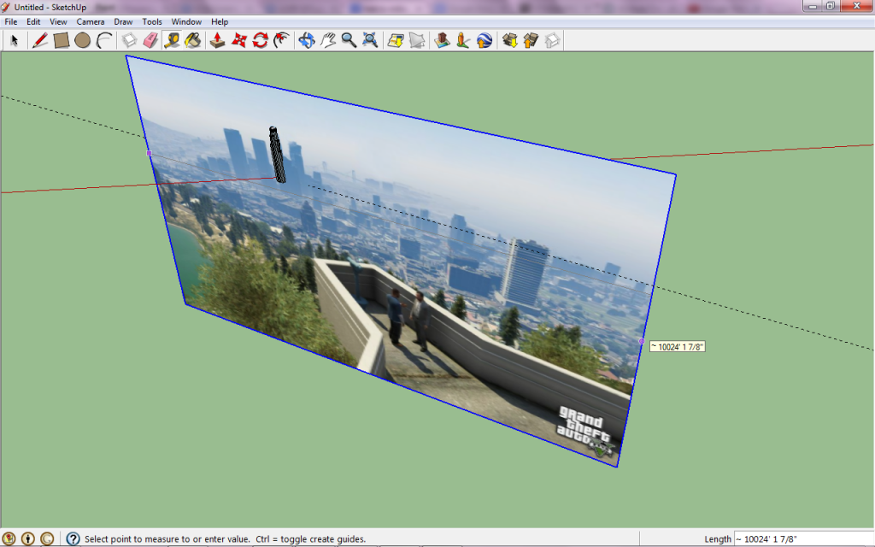This screenshot has width=875, height=547.
Task: Pick the Line pencil tool
Action: (x=39, y=40)
